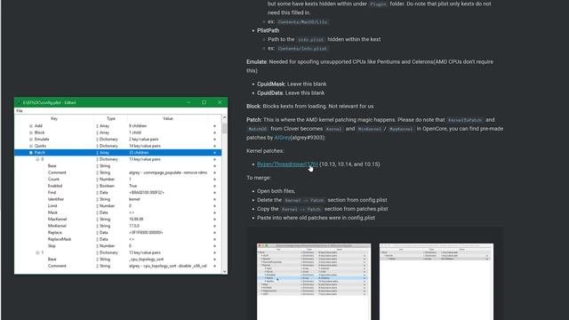Click the row handle dot for Identifier

click(214, 199)
